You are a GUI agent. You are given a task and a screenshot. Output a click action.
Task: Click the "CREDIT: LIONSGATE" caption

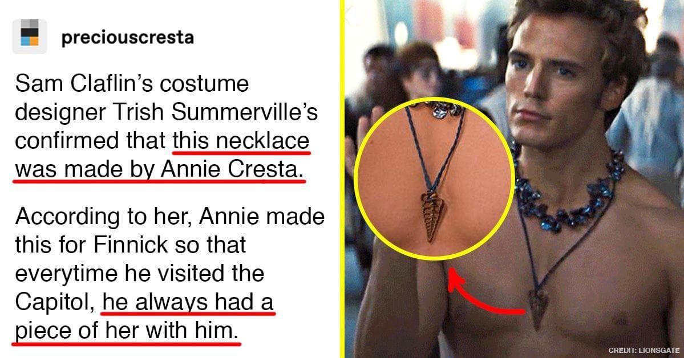pos(644,350)
